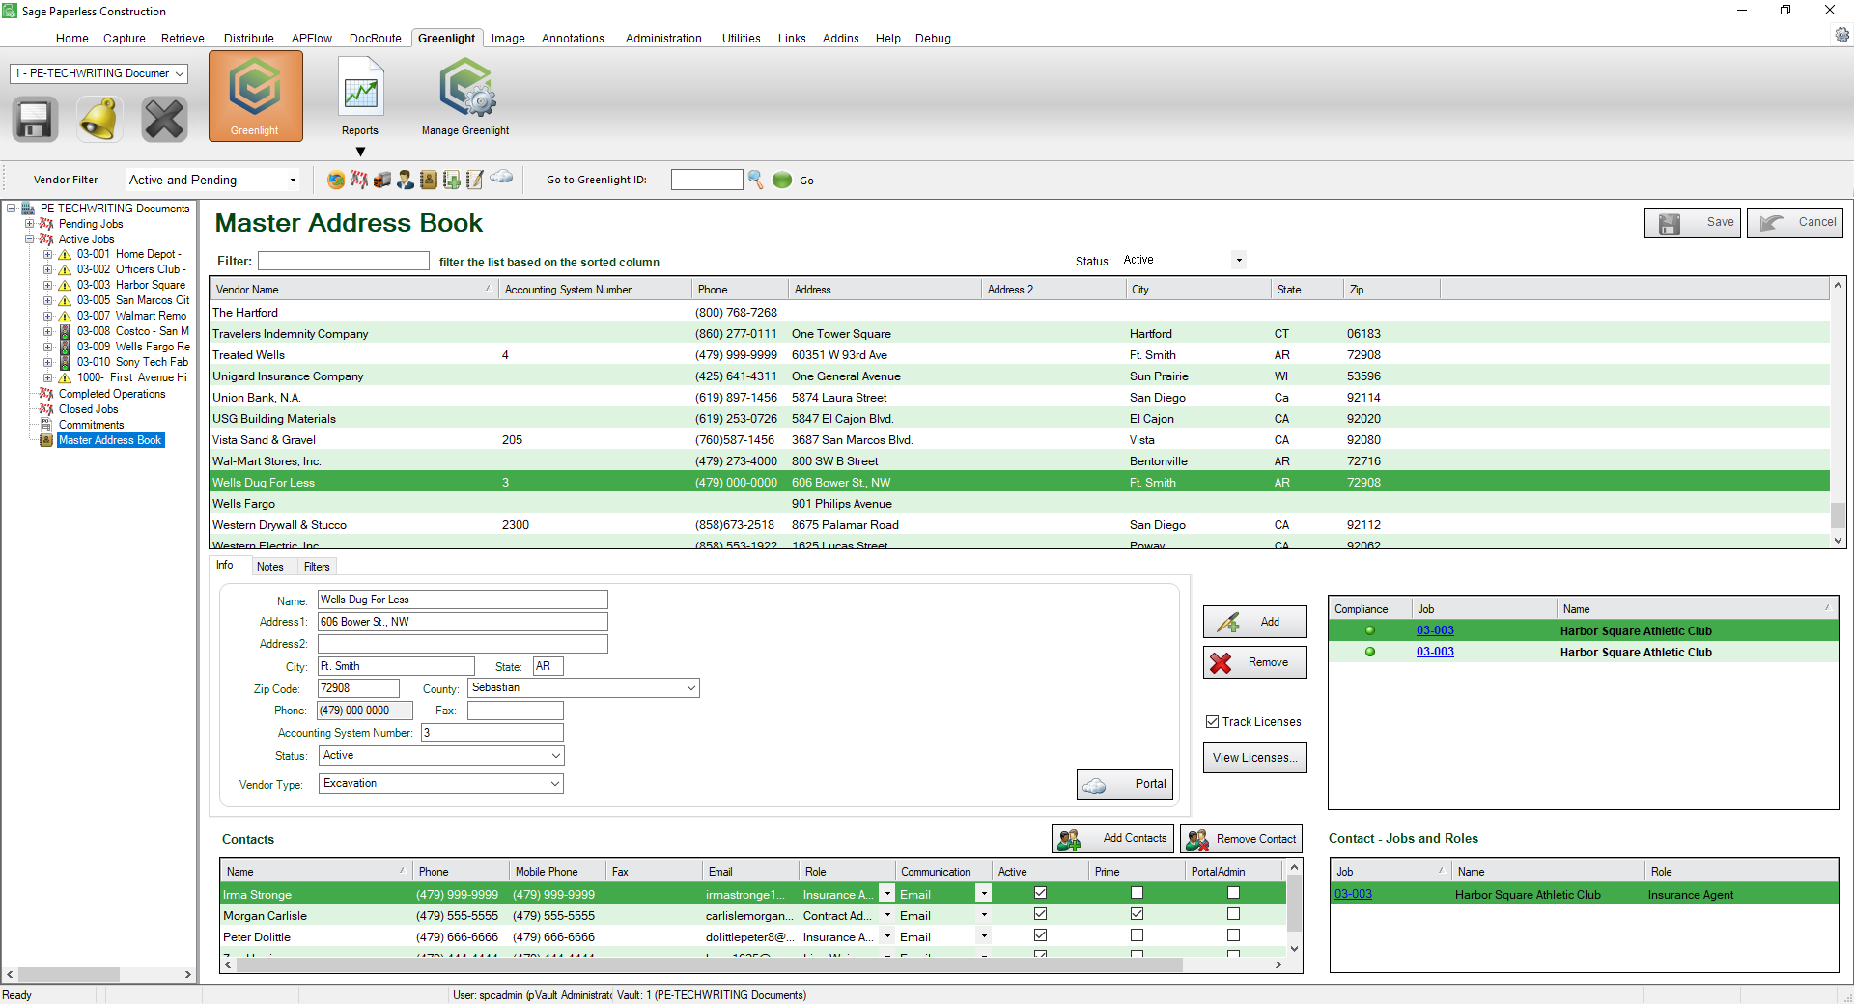
Task: Check Prime for Peter Dolittle
Action: (x=1137, y=935)
